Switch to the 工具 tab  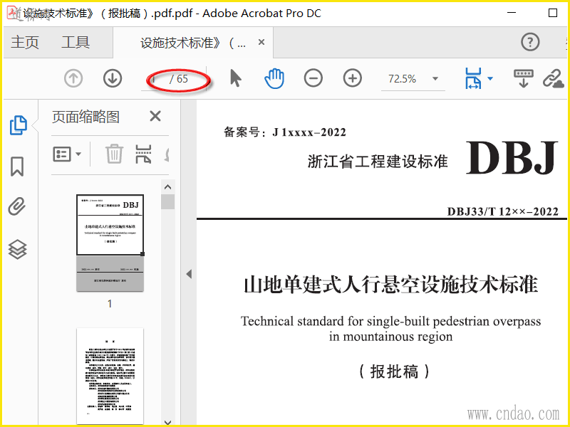(76, 43)
